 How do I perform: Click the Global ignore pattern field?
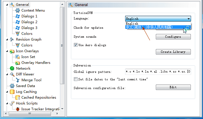point(158,72)
